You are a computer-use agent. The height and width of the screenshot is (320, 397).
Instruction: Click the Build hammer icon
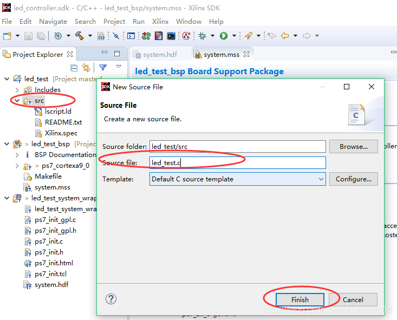coord(80,36)
